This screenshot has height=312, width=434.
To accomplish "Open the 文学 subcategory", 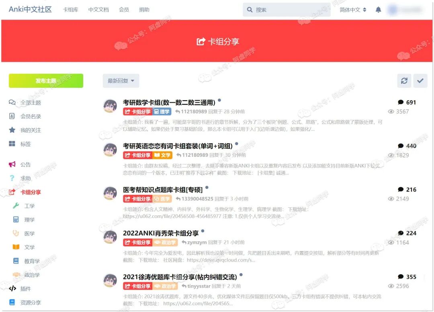I will pyautogui.click(x=29, y=247).
